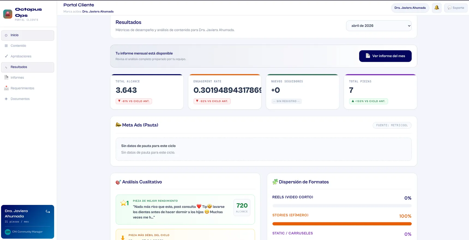Click the Sin datos de pauta heading
Screen dimensions: 469x240
148,146
